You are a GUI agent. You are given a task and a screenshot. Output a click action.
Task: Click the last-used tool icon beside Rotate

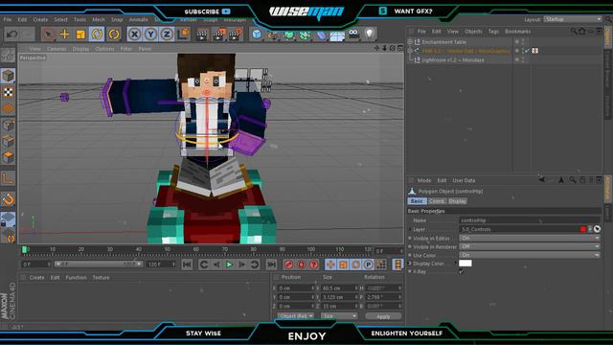pos(114,34)
